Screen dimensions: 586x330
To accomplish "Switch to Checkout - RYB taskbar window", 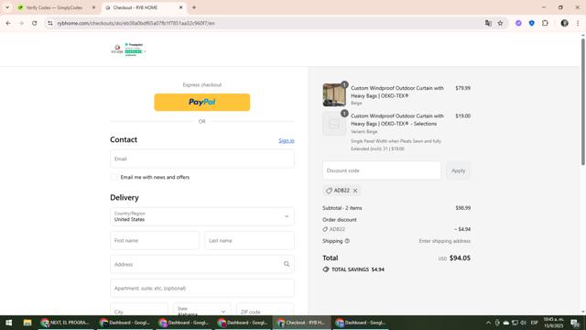I will tap(301, 323).
